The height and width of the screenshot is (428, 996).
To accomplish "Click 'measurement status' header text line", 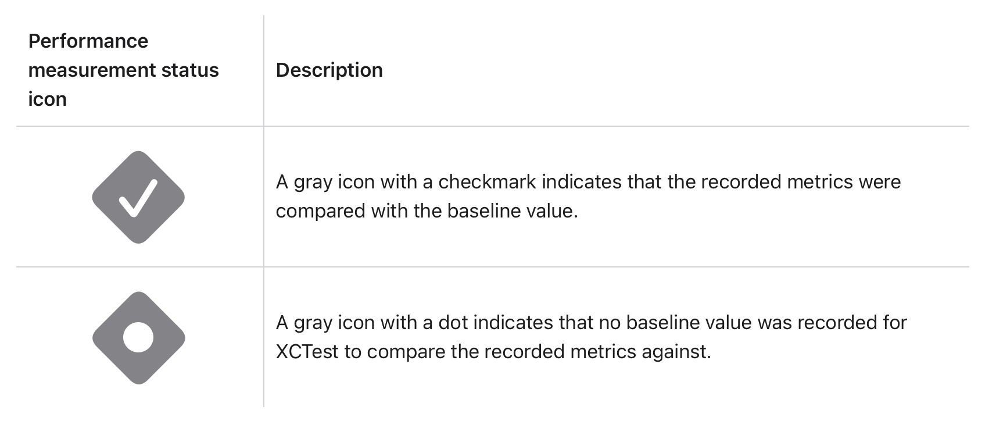I will (x=123, y=70).
